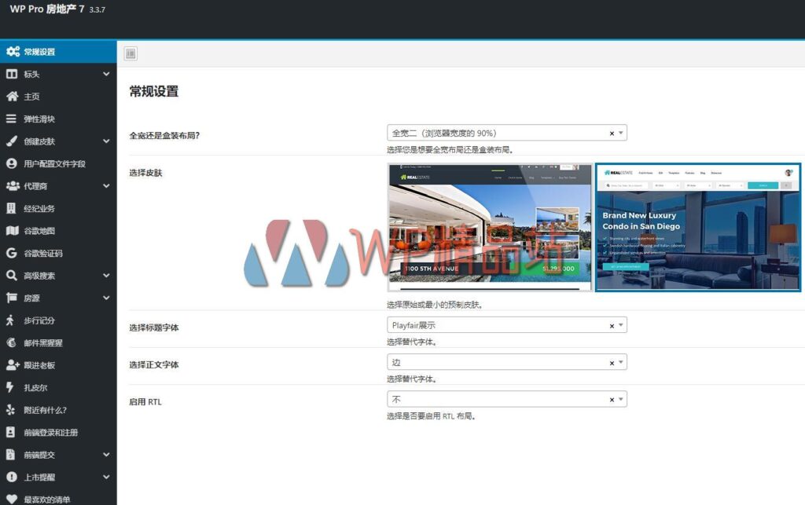This screenshot has width=805, height=505.
Task: Expand the 上市提醒 submenu
Action: pos(107,477)
